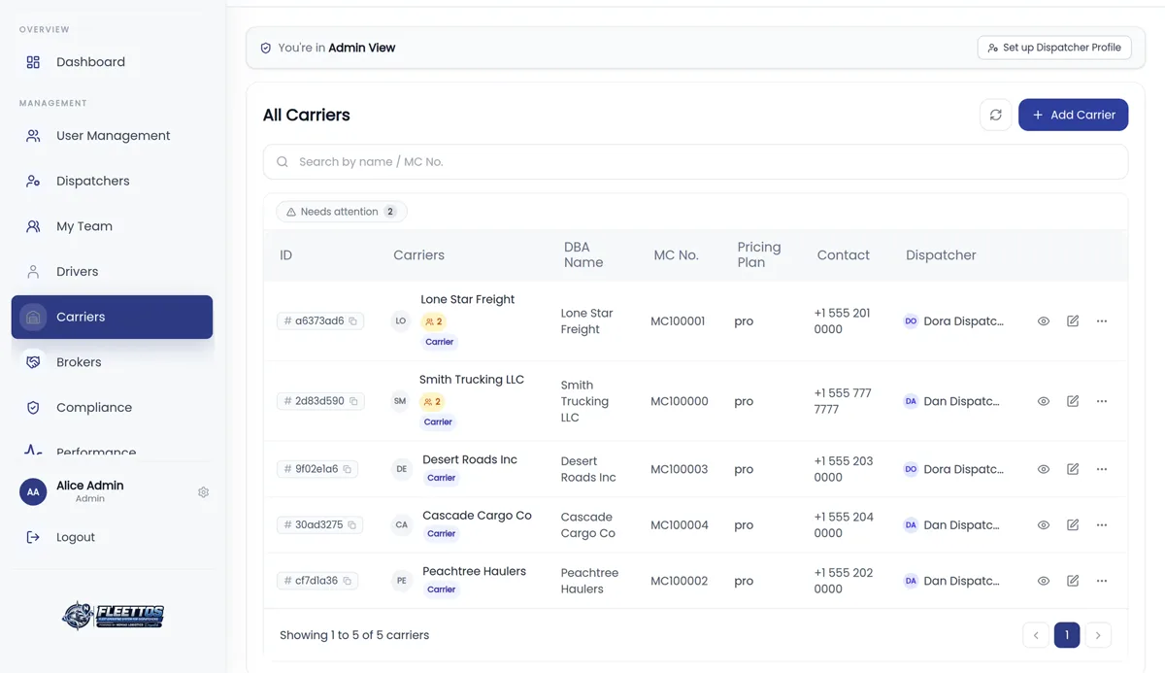This screenshot has height=673, width=1165.
Task: Click the settings gear beside Alice Admin
Action: click(x=203, y=492)
